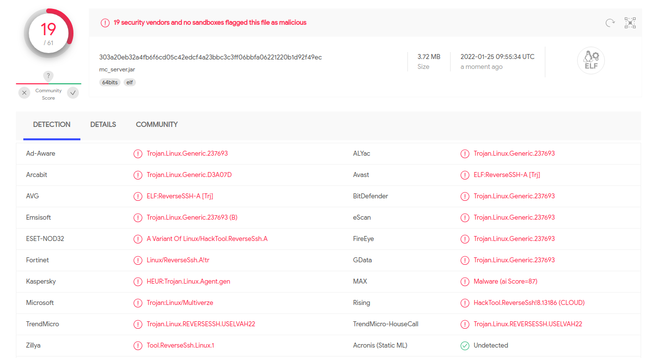Open the similar files graph icon
Image resolution: width=657 pixels, height=358 pixels.
(x=630, y=23)
